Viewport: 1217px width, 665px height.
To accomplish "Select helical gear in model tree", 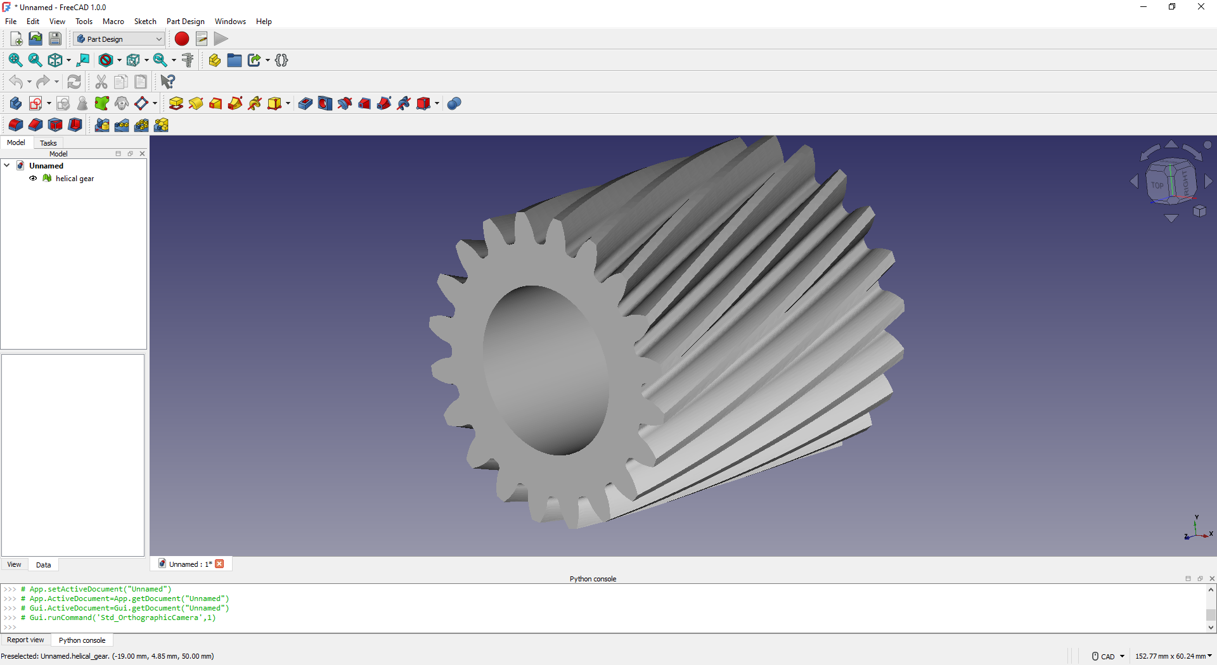I will point(75,179).
